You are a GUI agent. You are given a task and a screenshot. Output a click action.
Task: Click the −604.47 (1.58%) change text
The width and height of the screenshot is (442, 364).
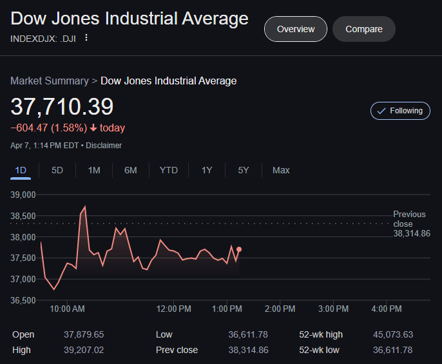(49, 128)
